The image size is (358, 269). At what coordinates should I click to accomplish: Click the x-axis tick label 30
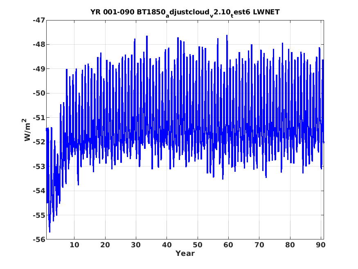(x=136, y=245)
